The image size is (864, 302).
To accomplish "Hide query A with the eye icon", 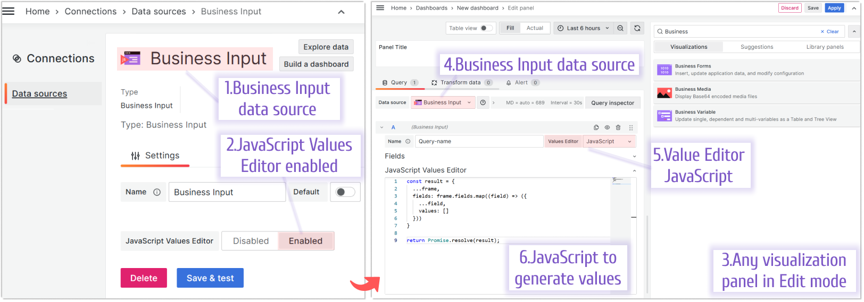I will (607, 127).
